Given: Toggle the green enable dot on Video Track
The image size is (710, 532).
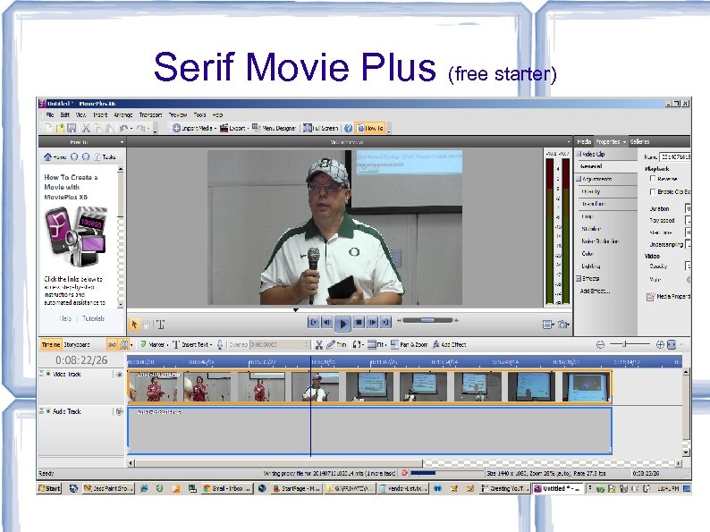Looking at the screenshot, I should coord(48,374).
